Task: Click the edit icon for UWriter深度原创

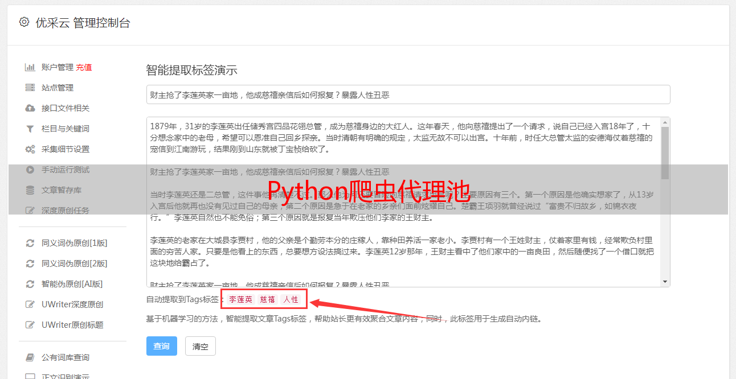Action: point(30,304)
